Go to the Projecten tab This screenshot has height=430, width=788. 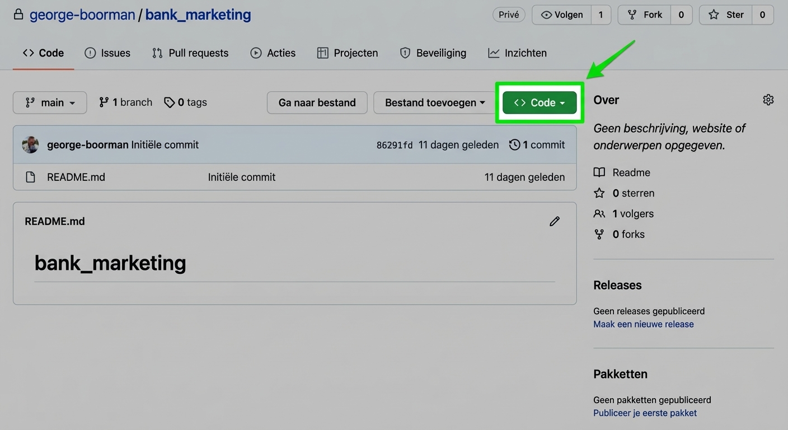point(348,53)
